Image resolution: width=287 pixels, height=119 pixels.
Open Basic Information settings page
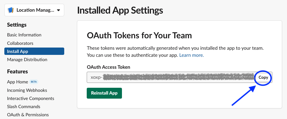click(24, 35)
